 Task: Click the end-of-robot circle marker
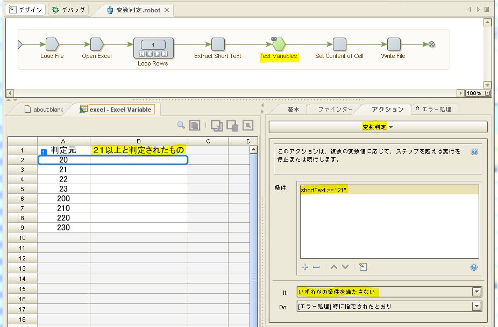(x=432, y=45)
